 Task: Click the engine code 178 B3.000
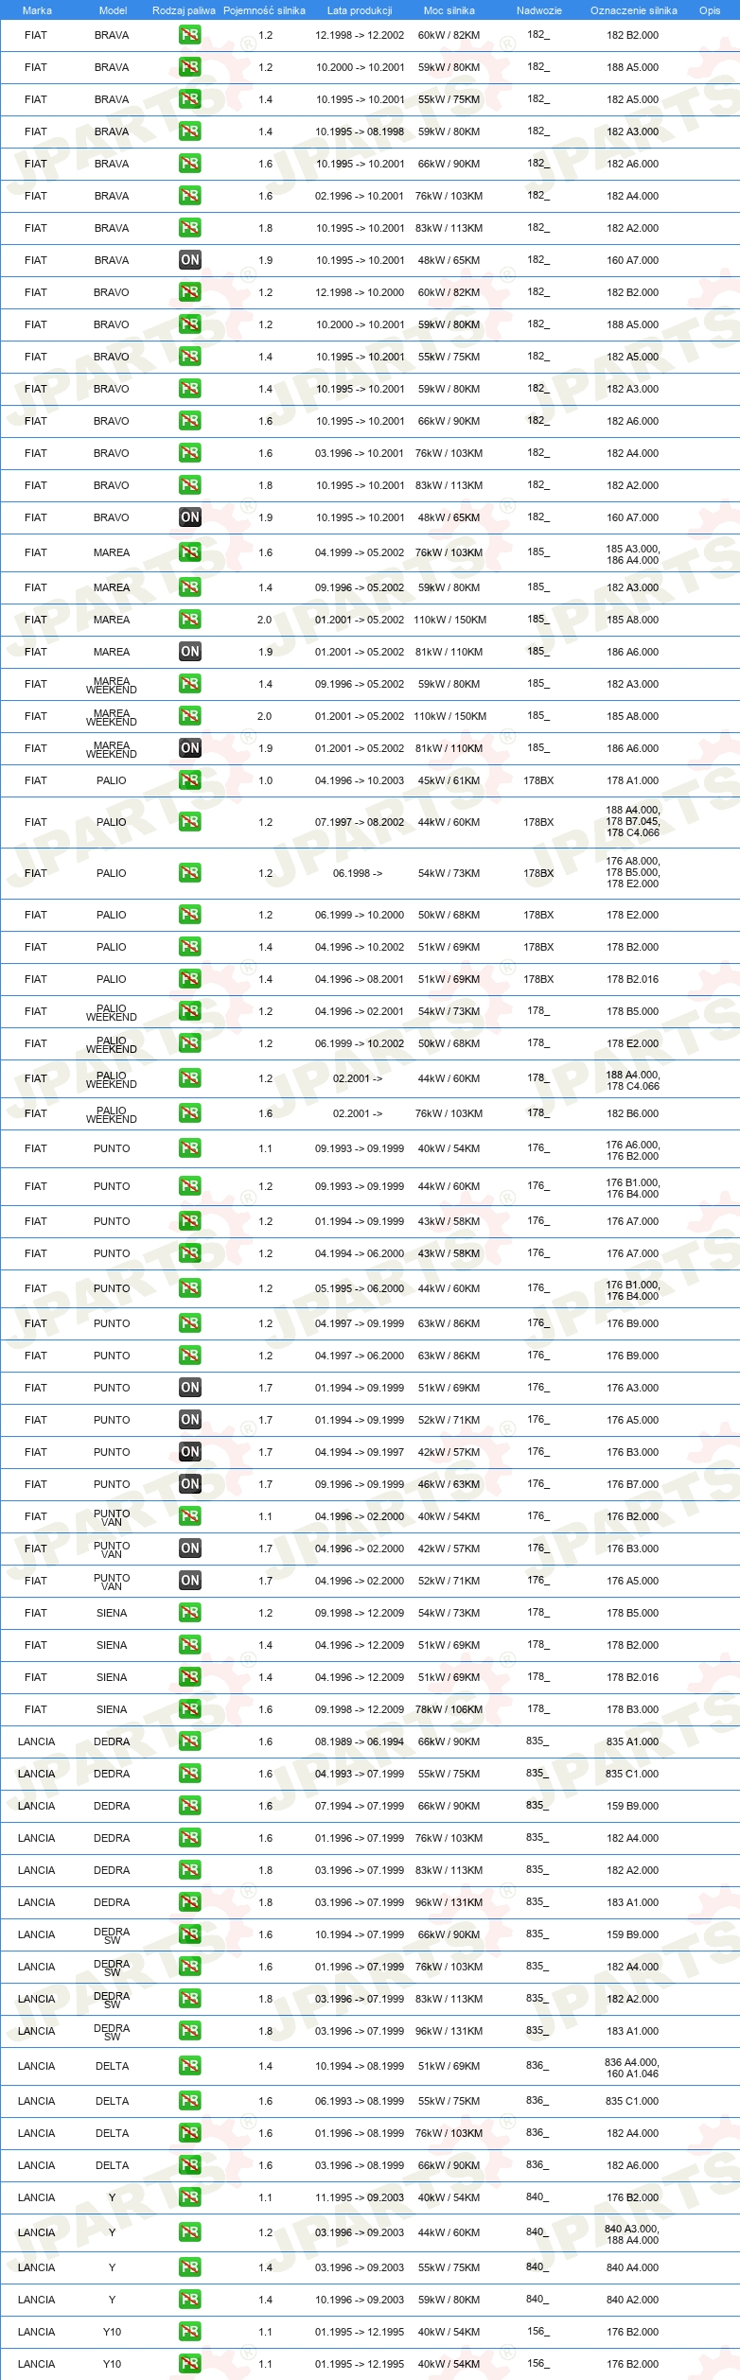pos(632,1709)
